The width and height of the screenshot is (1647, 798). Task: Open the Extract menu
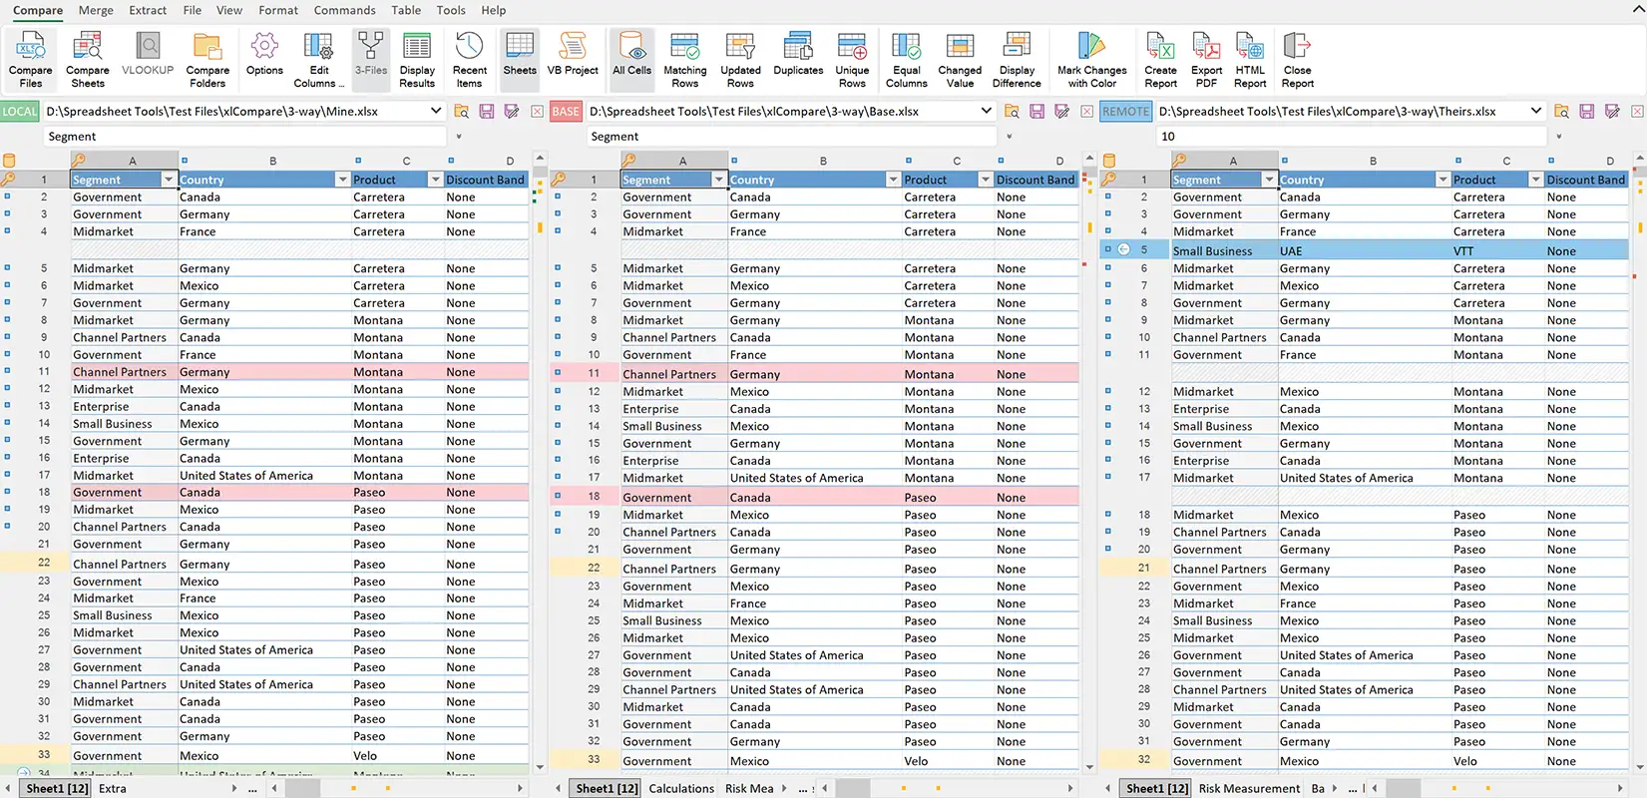coord(148,10)
